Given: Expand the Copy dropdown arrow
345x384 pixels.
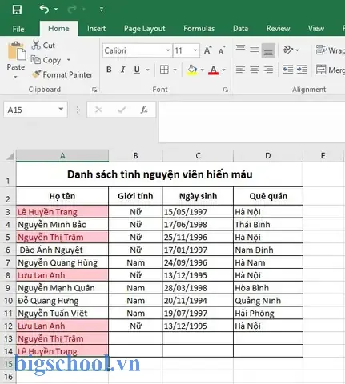Looking at the screenshot, I should [69, 60].
